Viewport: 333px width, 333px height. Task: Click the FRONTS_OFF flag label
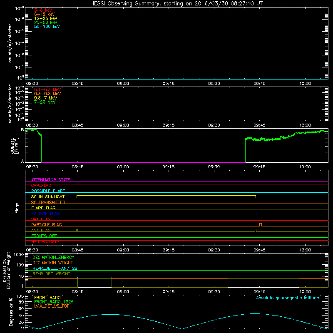[44, 236]
